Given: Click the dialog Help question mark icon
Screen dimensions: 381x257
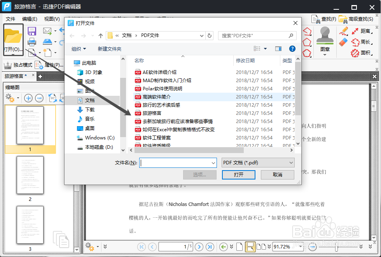Looking at the screenshot, I should click(292, 49).
